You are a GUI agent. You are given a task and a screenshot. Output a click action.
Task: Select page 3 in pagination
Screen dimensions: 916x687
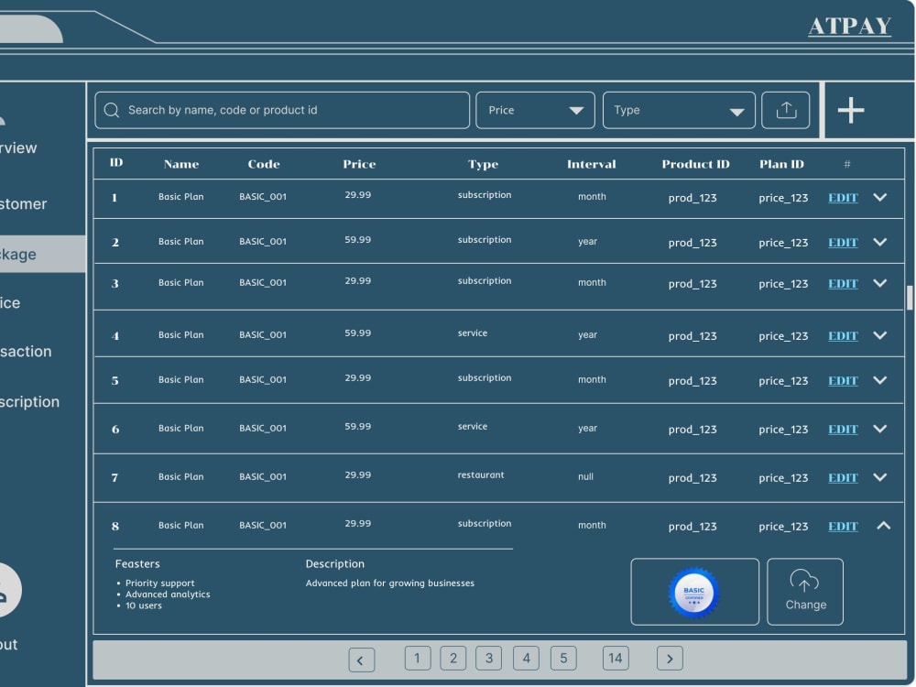tap(489, 659)
